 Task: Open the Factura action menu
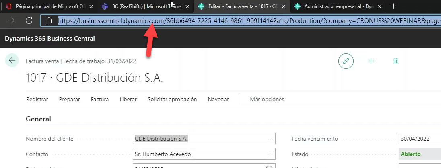tap(100, 99)
